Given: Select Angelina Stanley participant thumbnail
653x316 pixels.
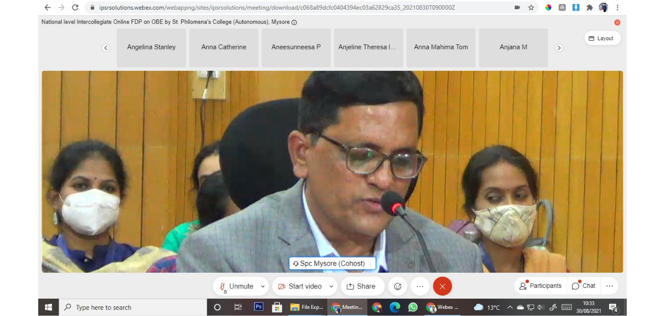Looking at the screenshot, I should coord(151,47).
